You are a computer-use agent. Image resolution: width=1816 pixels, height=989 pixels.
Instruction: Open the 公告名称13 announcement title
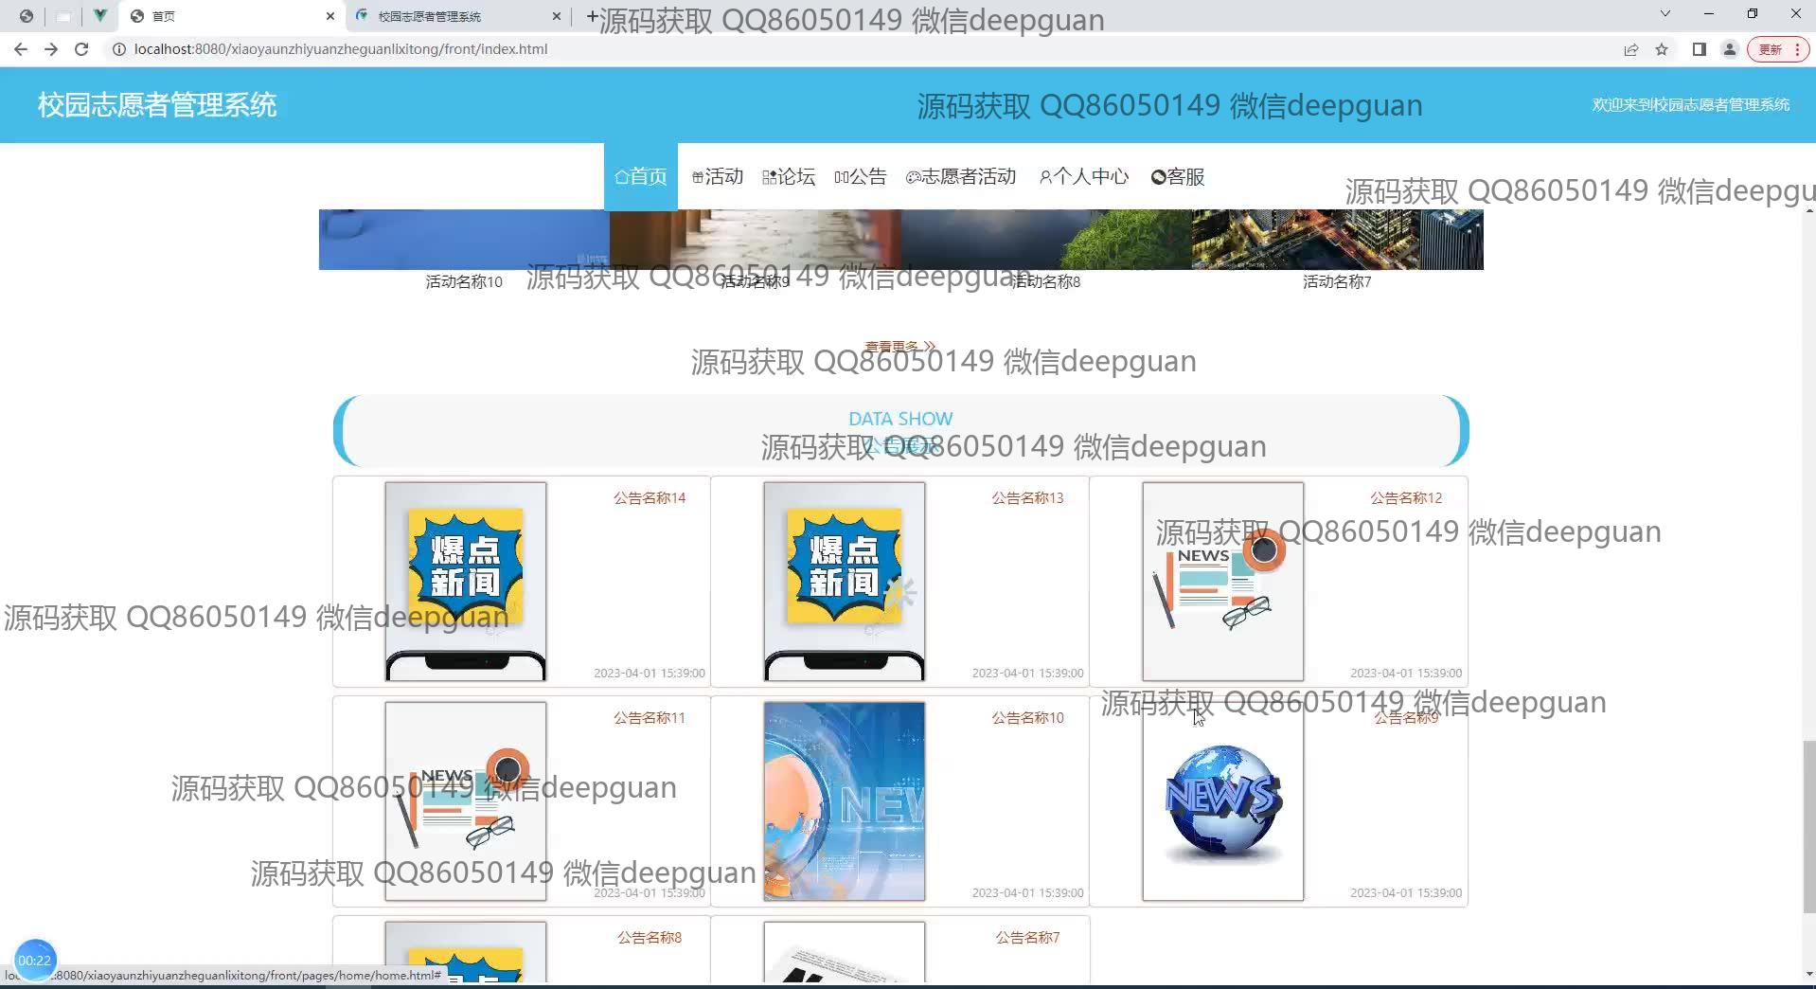[1027, 497]
